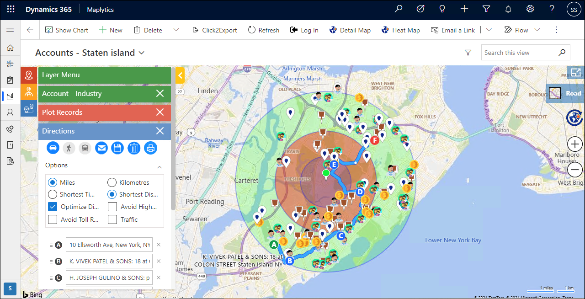The image size is (585, 299).
Task: Open Detail Map from the command bar
Action: tap(350, 30)
